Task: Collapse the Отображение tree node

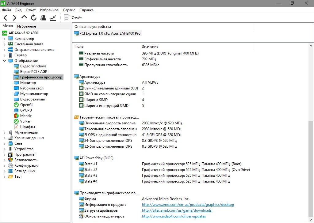Action: coord(4,61)
